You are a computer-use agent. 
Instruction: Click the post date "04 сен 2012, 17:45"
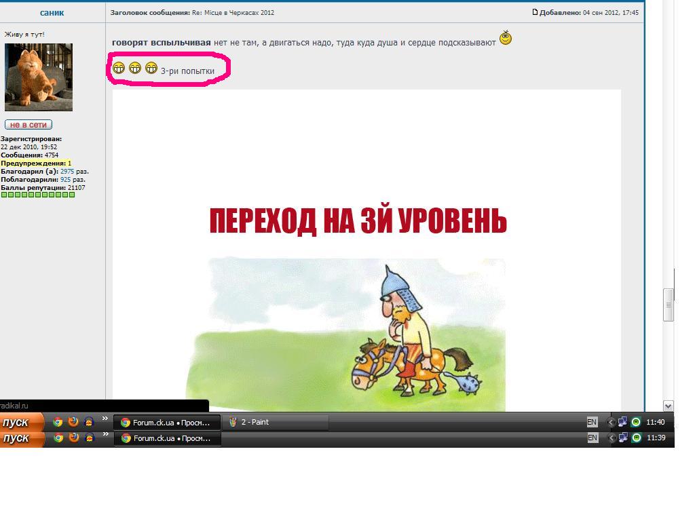click(611, 12)
